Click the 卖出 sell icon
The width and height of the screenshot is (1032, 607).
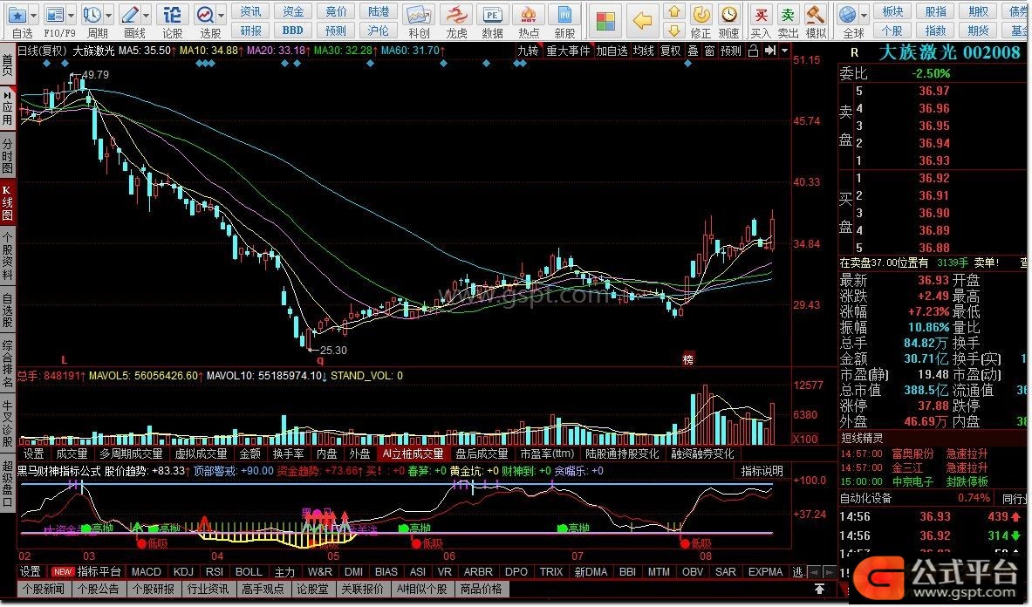coord(788,15)
